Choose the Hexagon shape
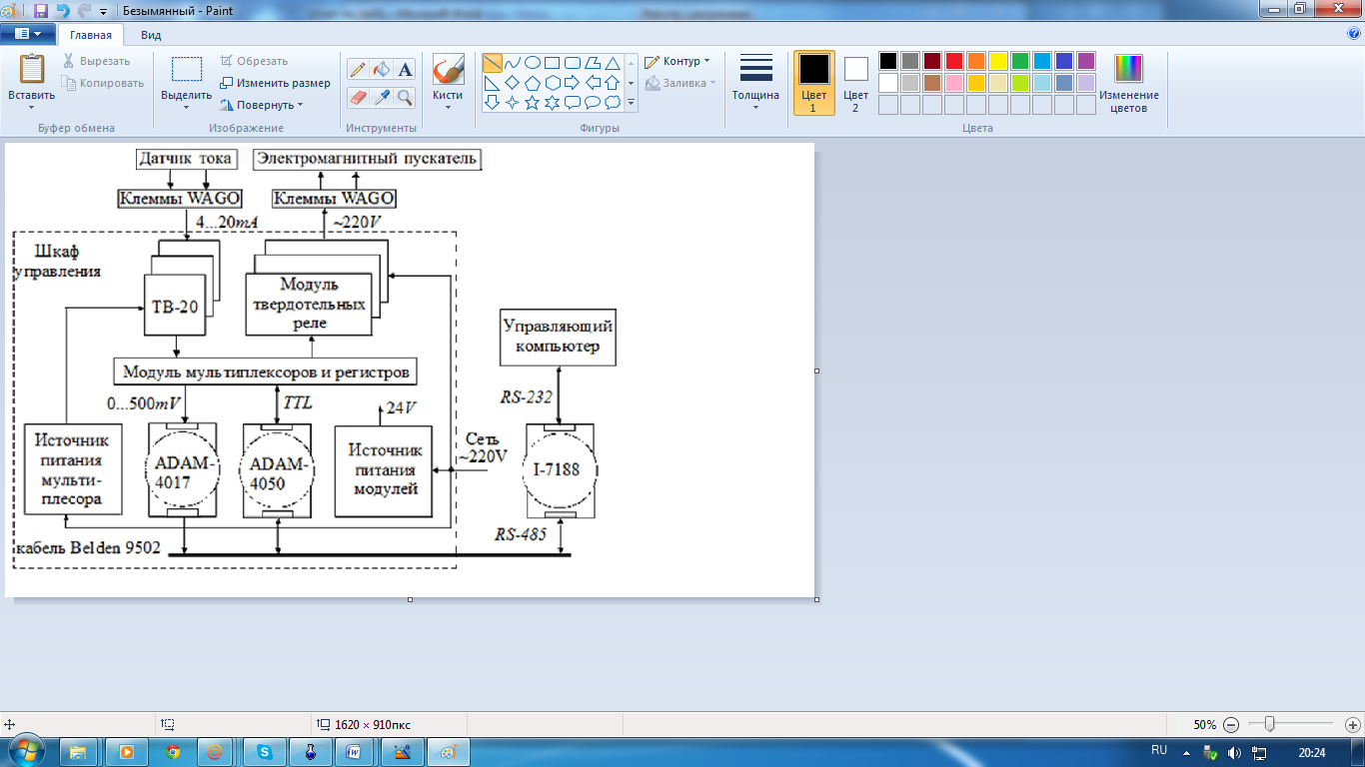This screenshot has height=767, width=1365. [x=552, y=83]
